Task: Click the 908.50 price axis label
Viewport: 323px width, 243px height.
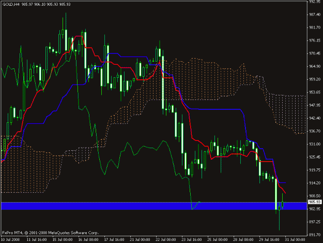Action: pyautogui.click(x=315, y=196)
